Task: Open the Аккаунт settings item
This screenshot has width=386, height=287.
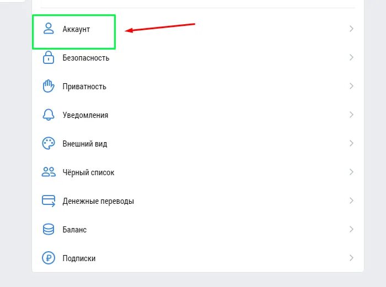Action: (x=76, y=29)
